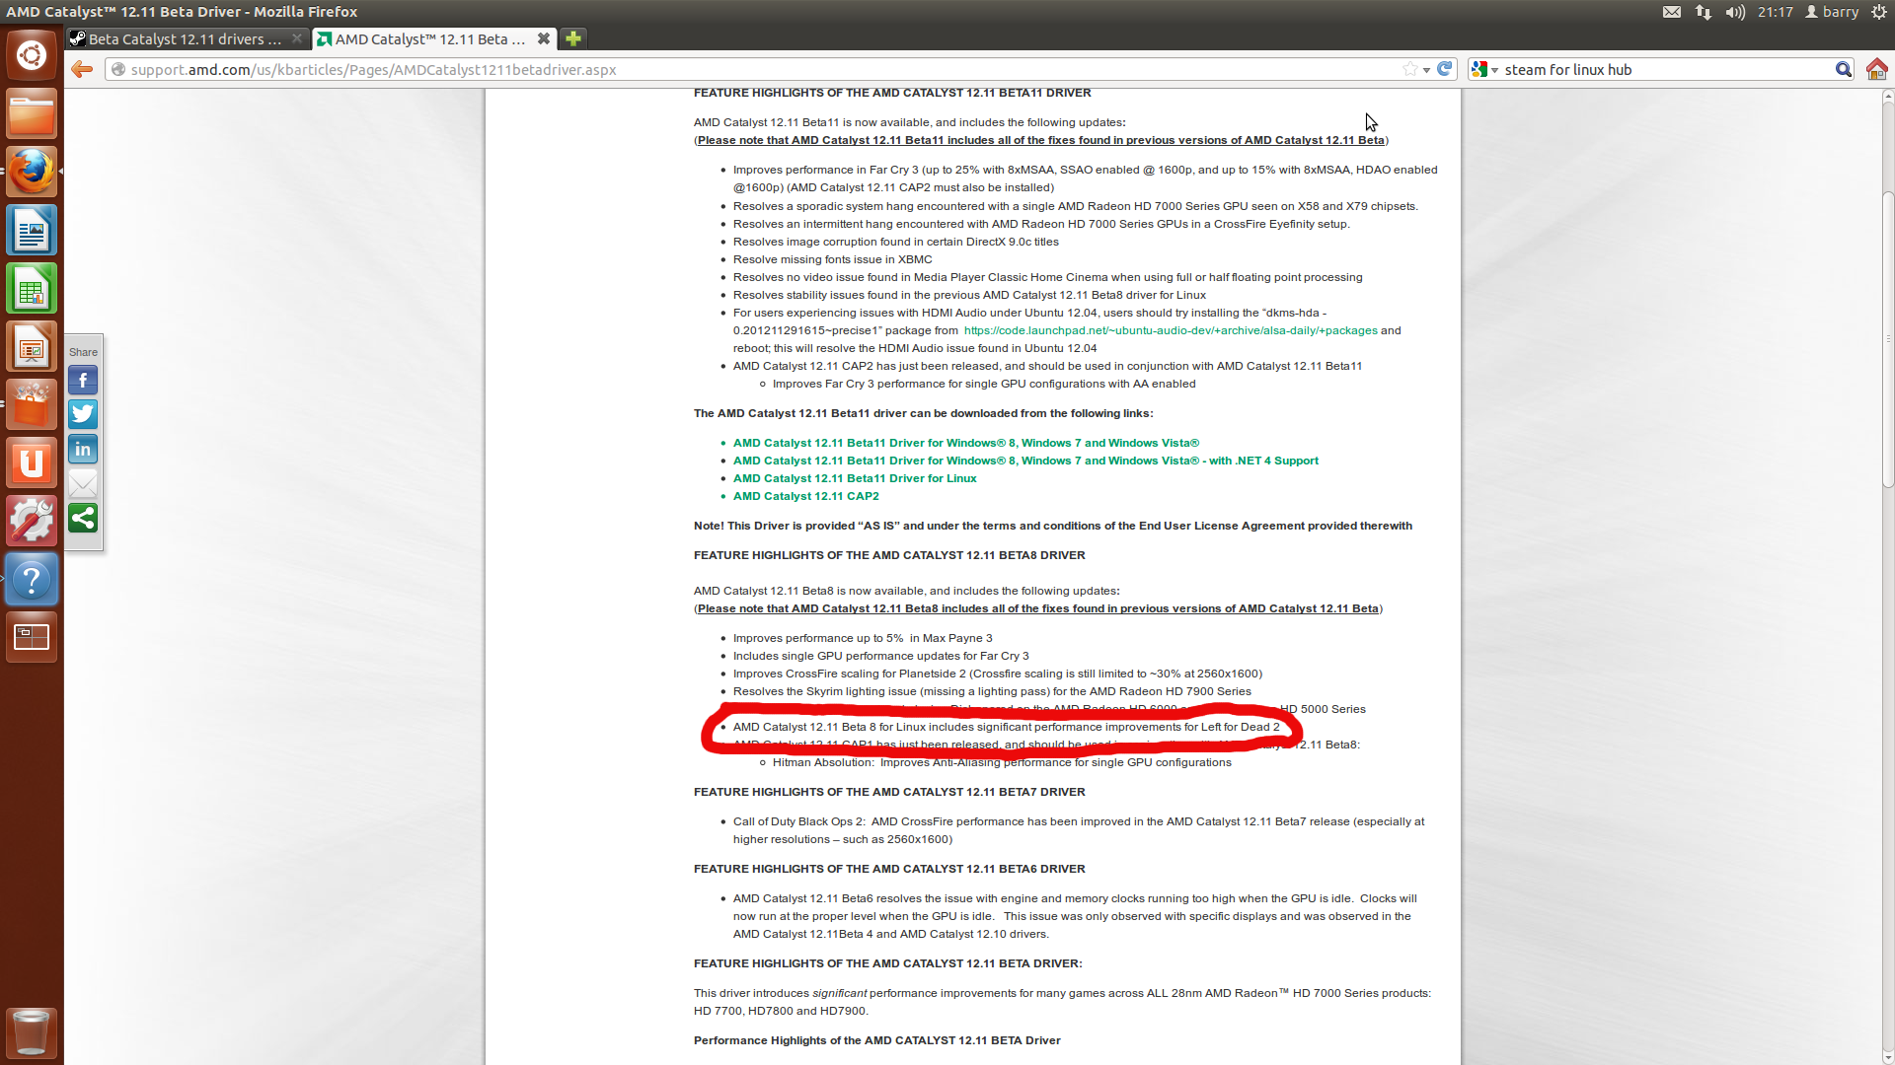The image size is (1895, 1065).
Task: Reload the page with refresh icon
Action: click(x=1445, y=69)
